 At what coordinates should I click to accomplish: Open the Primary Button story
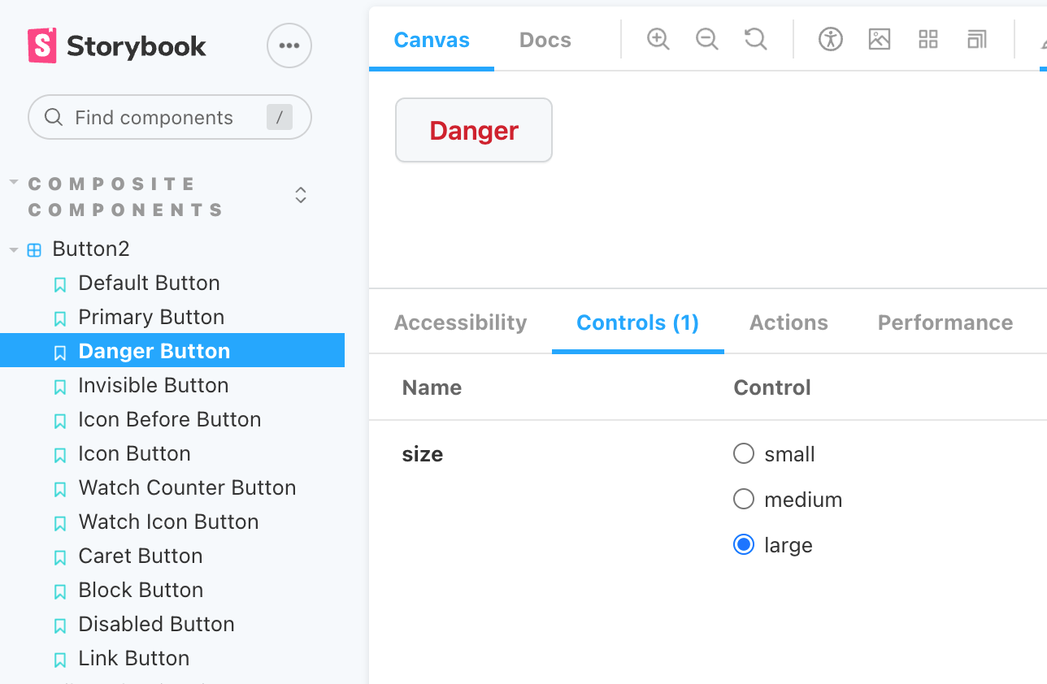point(151,317)
